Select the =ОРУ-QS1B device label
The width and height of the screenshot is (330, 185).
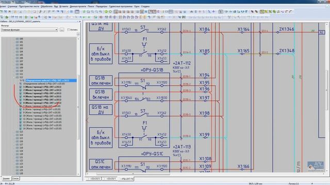[152, 70]
